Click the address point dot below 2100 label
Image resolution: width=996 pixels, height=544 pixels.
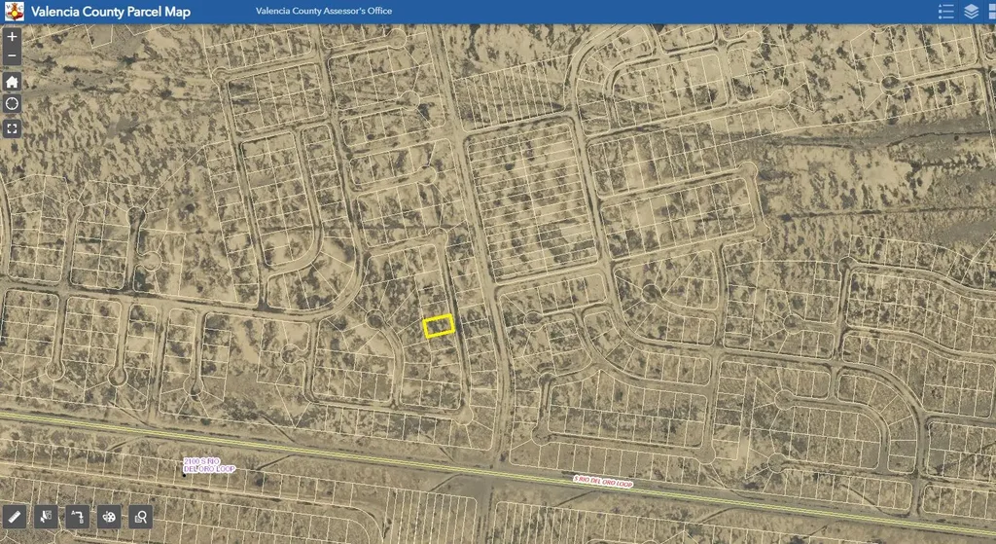coord(184,474)
